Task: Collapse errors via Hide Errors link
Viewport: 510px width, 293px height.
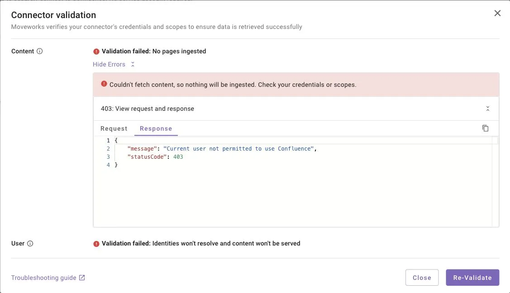Action: click(x=114, y=64)
